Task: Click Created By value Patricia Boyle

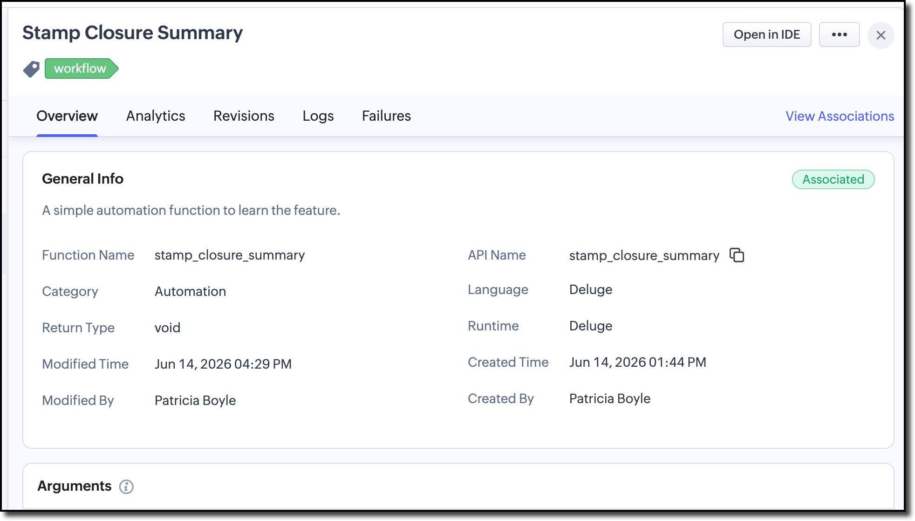Action: [x=610, y=399]
